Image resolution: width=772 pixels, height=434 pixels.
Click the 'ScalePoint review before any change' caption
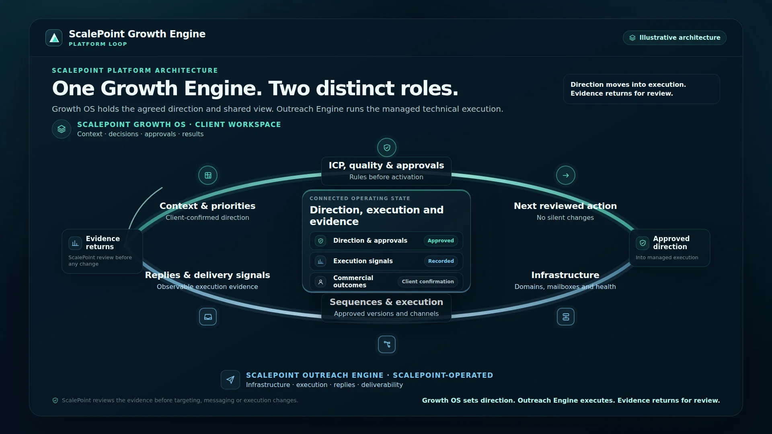100,261
